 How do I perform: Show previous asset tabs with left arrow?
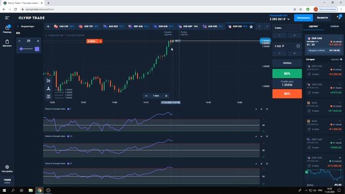pyautogui.click(x=259, y=26)
